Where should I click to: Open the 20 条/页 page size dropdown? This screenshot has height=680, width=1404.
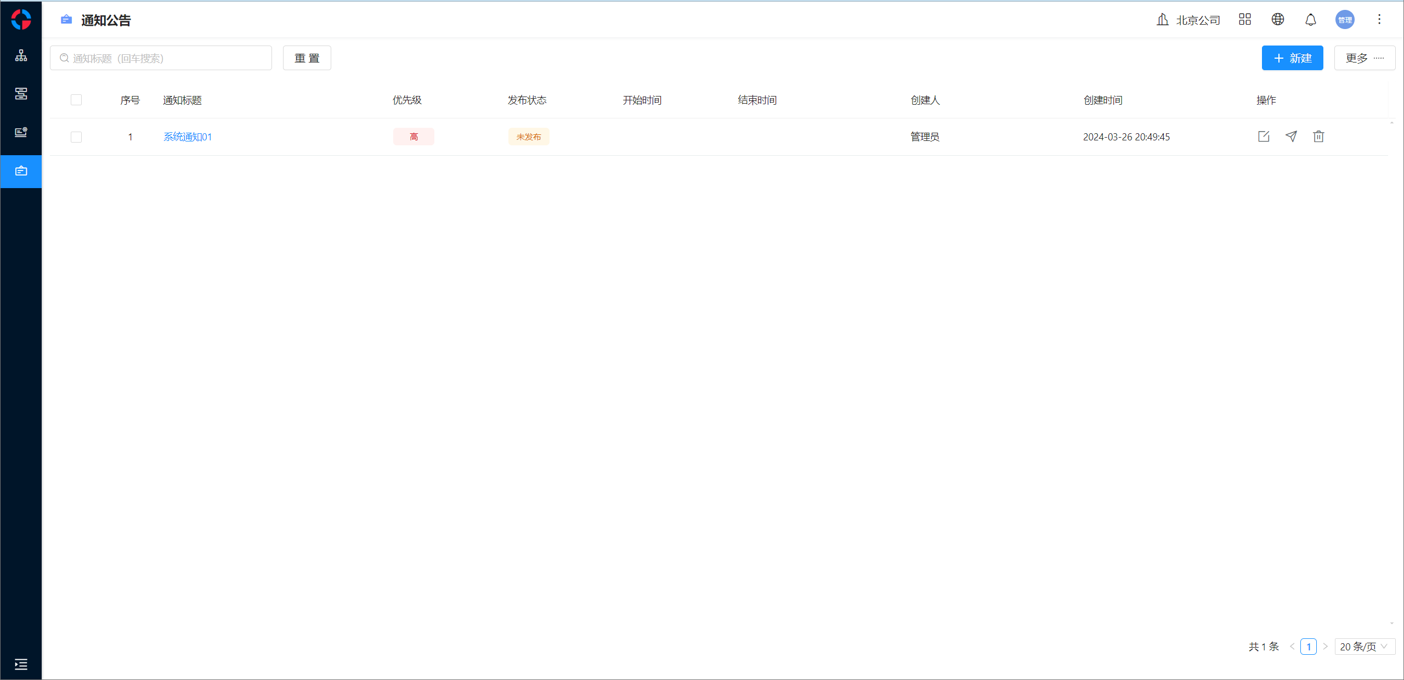[1364, 647]
